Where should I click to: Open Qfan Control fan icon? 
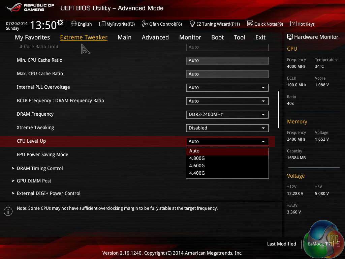tap(145, 24)
